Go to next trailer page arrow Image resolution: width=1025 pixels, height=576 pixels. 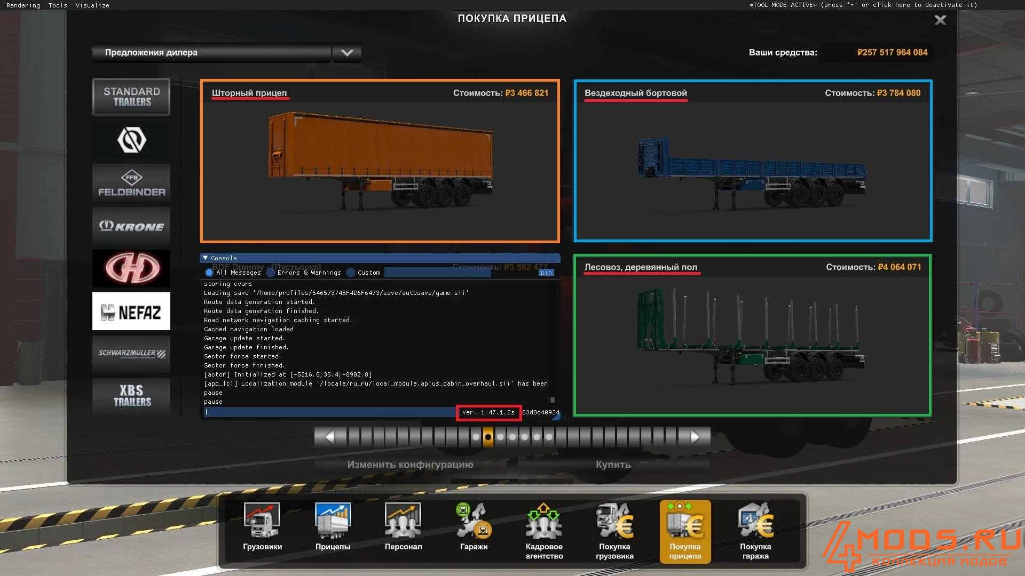click(695, 437)
